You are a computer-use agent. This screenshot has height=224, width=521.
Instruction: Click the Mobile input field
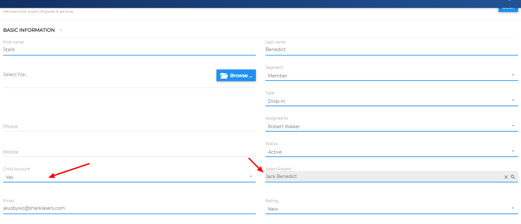tap(129, 152)
